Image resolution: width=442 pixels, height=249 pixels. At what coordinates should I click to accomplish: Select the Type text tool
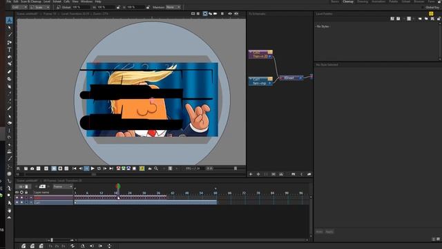[x=9, y=50]
